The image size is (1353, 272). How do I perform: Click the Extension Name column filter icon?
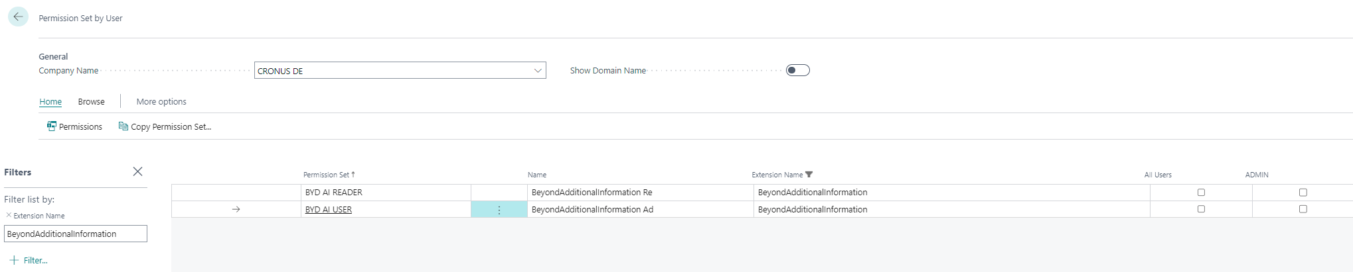(x=809, y=175)
